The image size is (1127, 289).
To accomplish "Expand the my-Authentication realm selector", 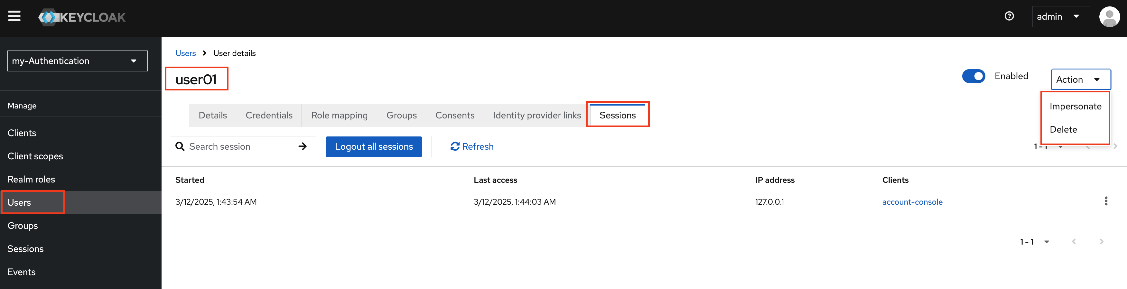I will 78,61.
